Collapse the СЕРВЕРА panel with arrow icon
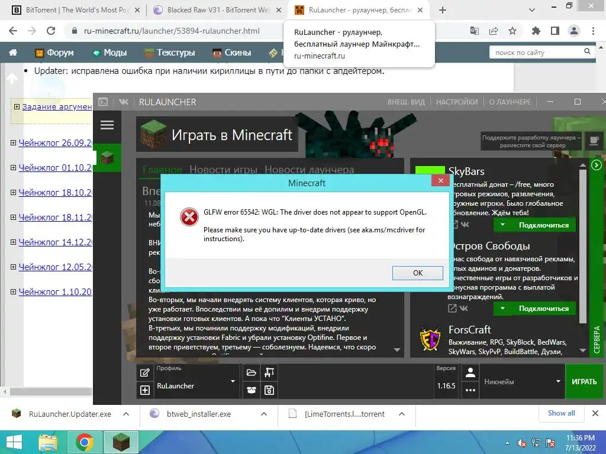 [597, 166]
